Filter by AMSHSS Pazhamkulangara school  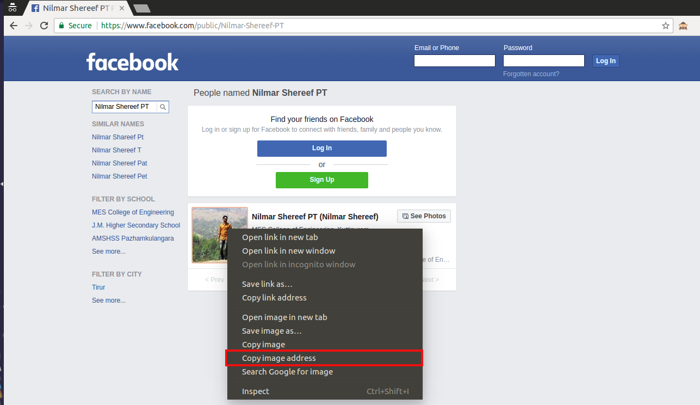coord(133,238)
